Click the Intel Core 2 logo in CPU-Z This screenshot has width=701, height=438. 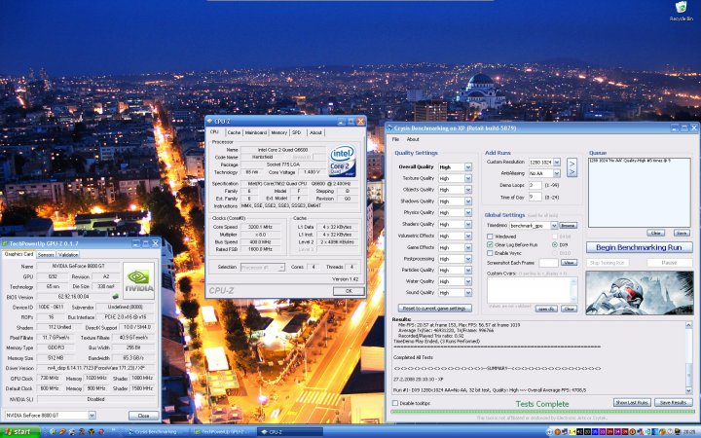pyautogui.click(x=342, y=161)
